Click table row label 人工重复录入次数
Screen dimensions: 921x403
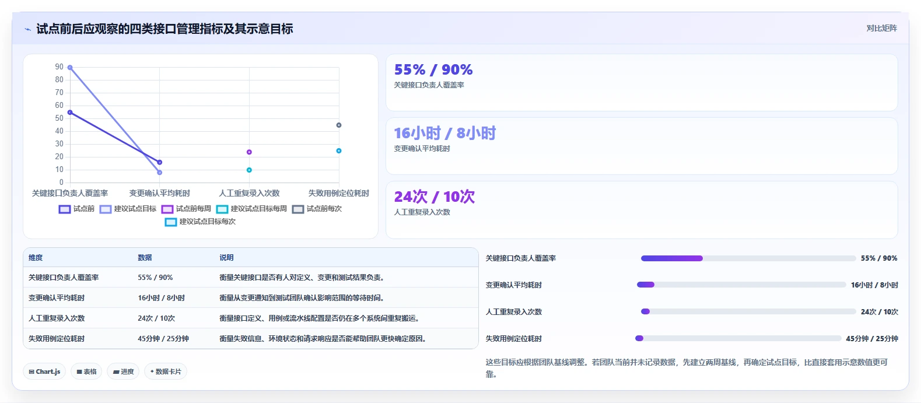click(x=57, y=318)
